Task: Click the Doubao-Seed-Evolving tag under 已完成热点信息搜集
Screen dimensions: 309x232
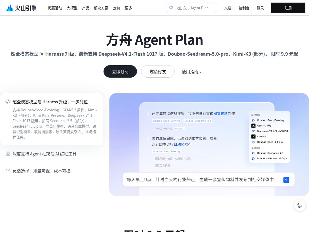Action: [x=166, y=121]
